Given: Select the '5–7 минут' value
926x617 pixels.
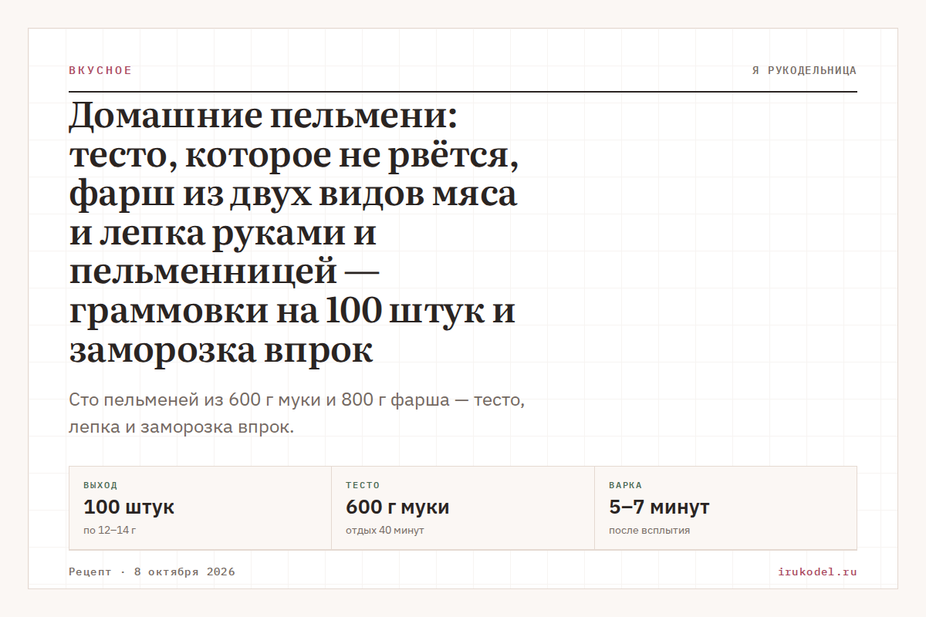Looking at the screenshot, I should 659,507.
